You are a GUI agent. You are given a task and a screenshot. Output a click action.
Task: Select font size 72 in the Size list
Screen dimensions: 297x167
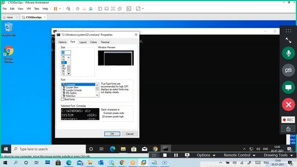tap(63, 74)
